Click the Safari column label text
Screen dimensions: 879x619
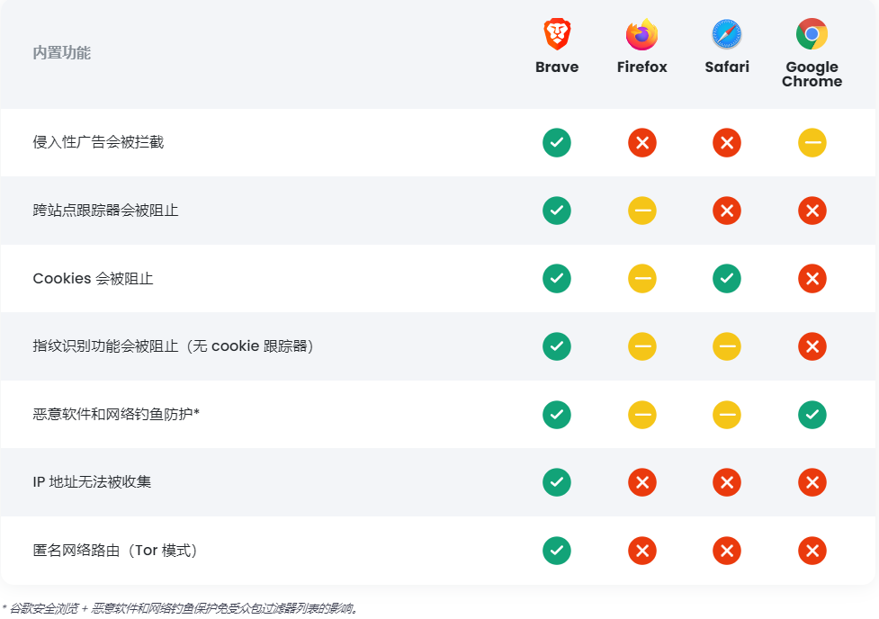(x=727, y=67)
